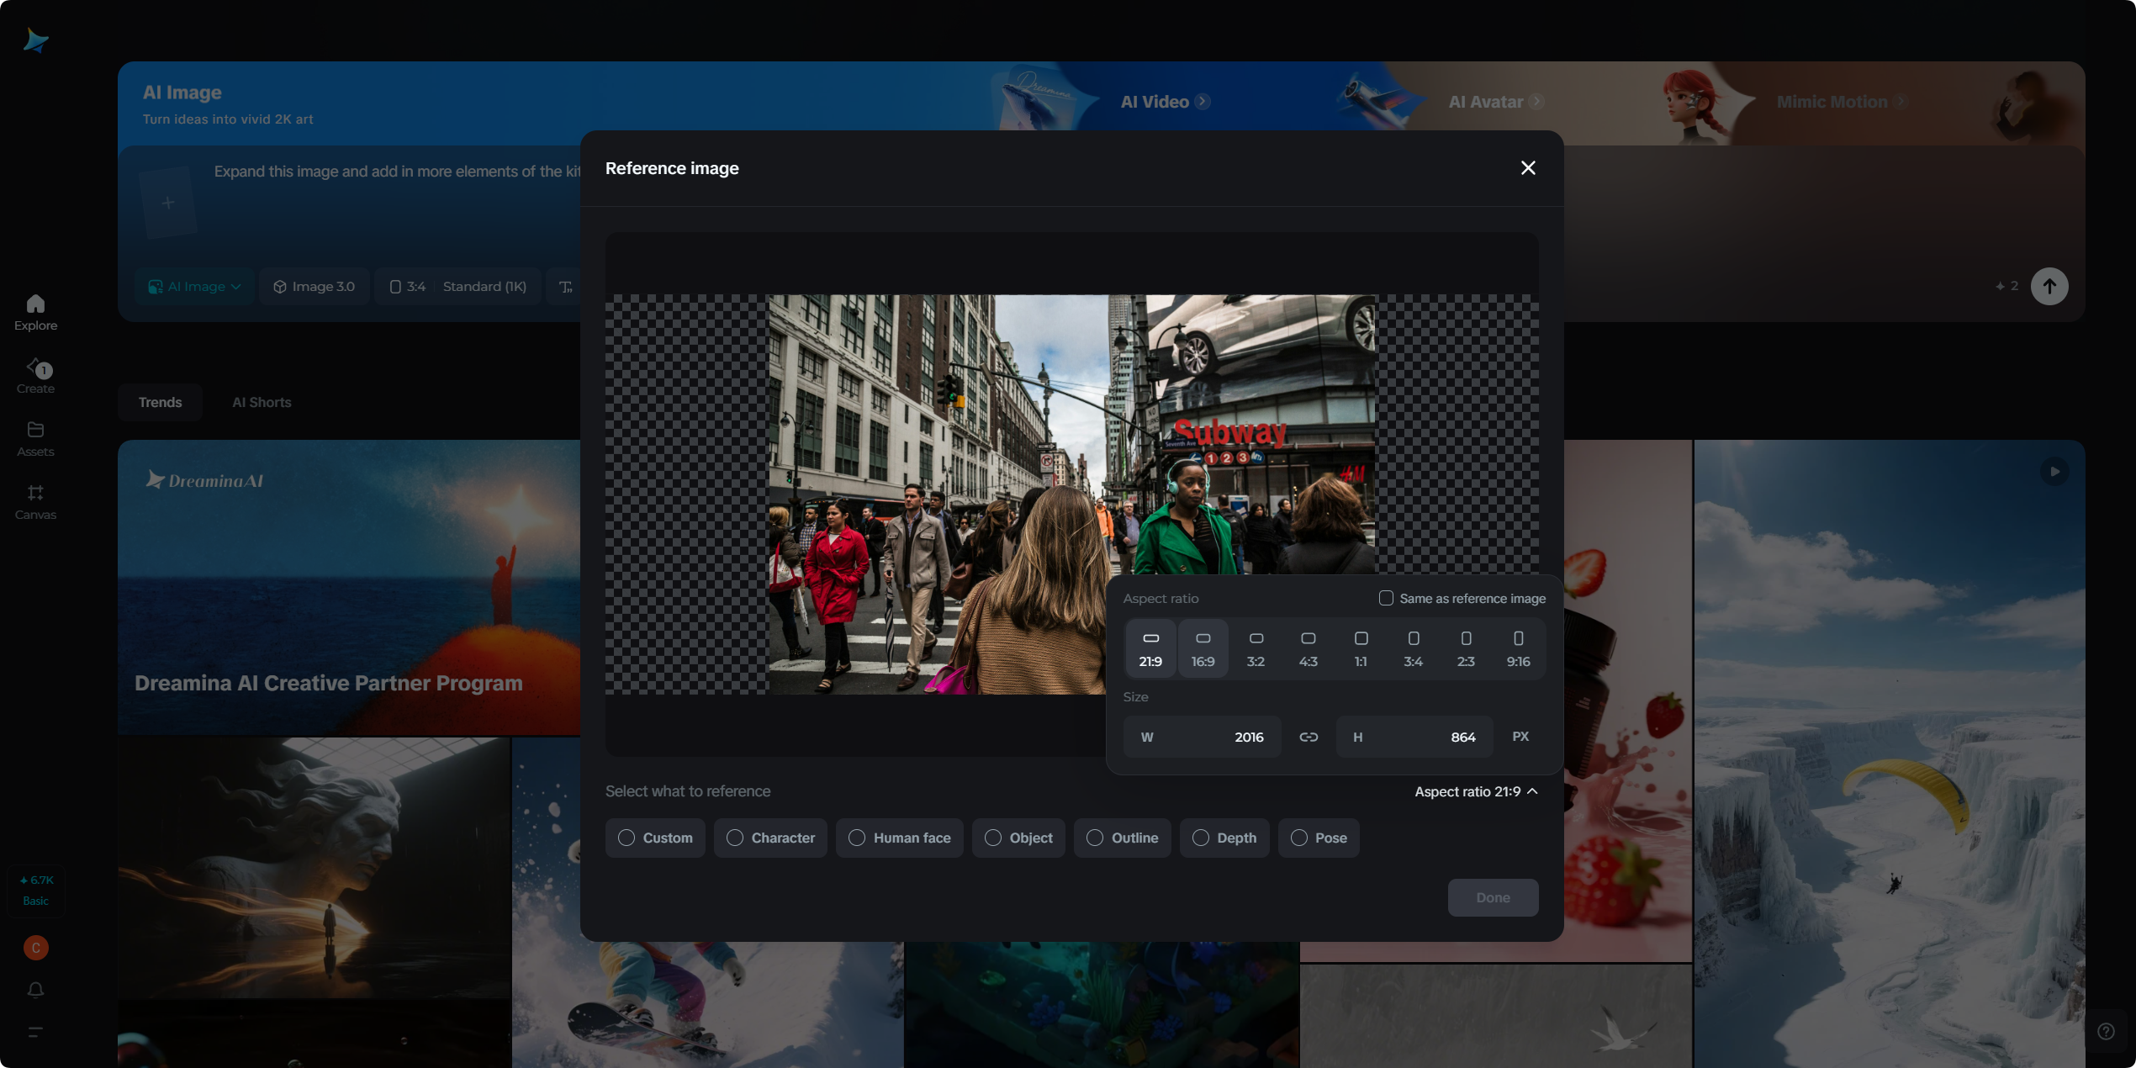2136x1068 pixels.
Task: Switch to the AI Shorts tab
Action: point(262,402)
